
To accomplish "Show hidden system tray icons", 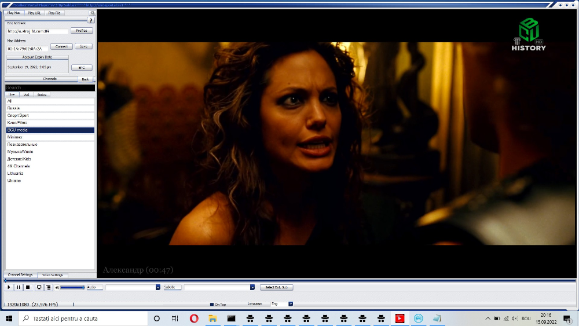I will point(488,318).
